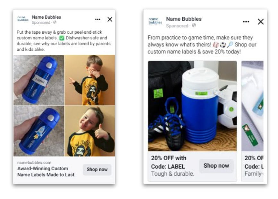Open namebubbles.com link text

[x=34, y=163]
